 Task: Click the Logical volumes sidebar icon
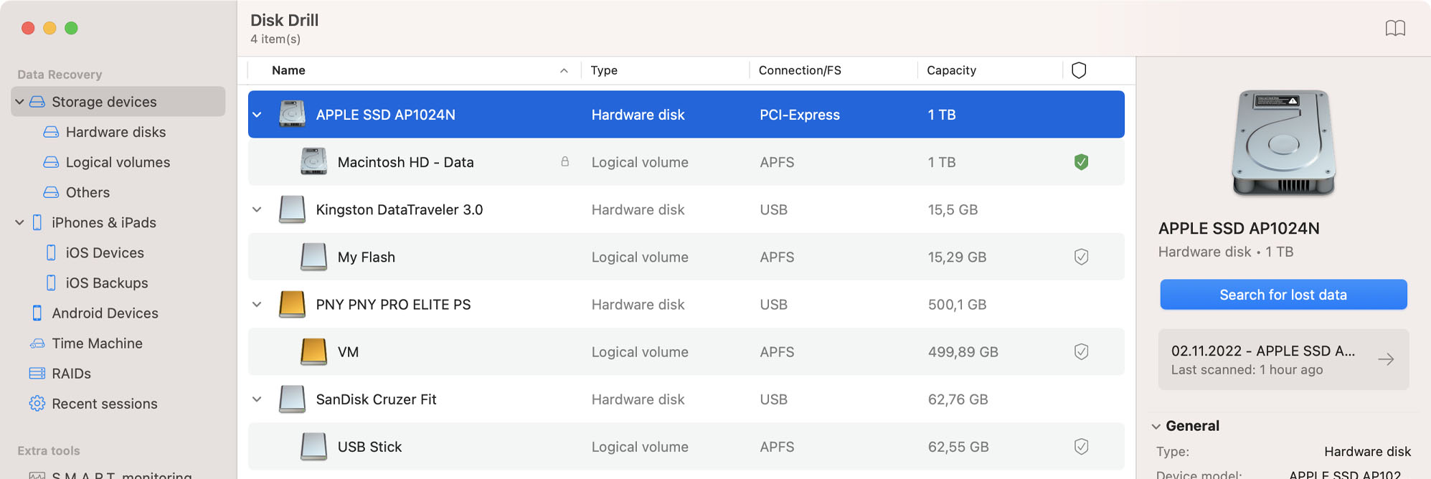[51, 162]
